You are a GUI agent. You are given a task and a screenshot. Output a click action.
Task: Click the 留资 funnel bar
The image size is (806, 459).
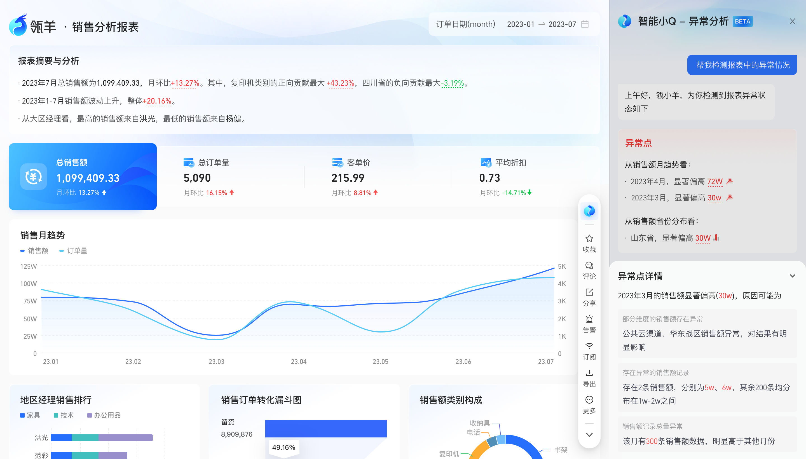325,428
